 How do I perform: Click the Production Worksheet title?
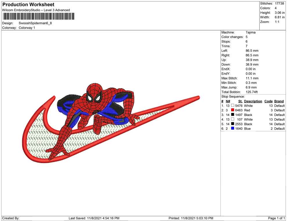(x=28, y=5)
